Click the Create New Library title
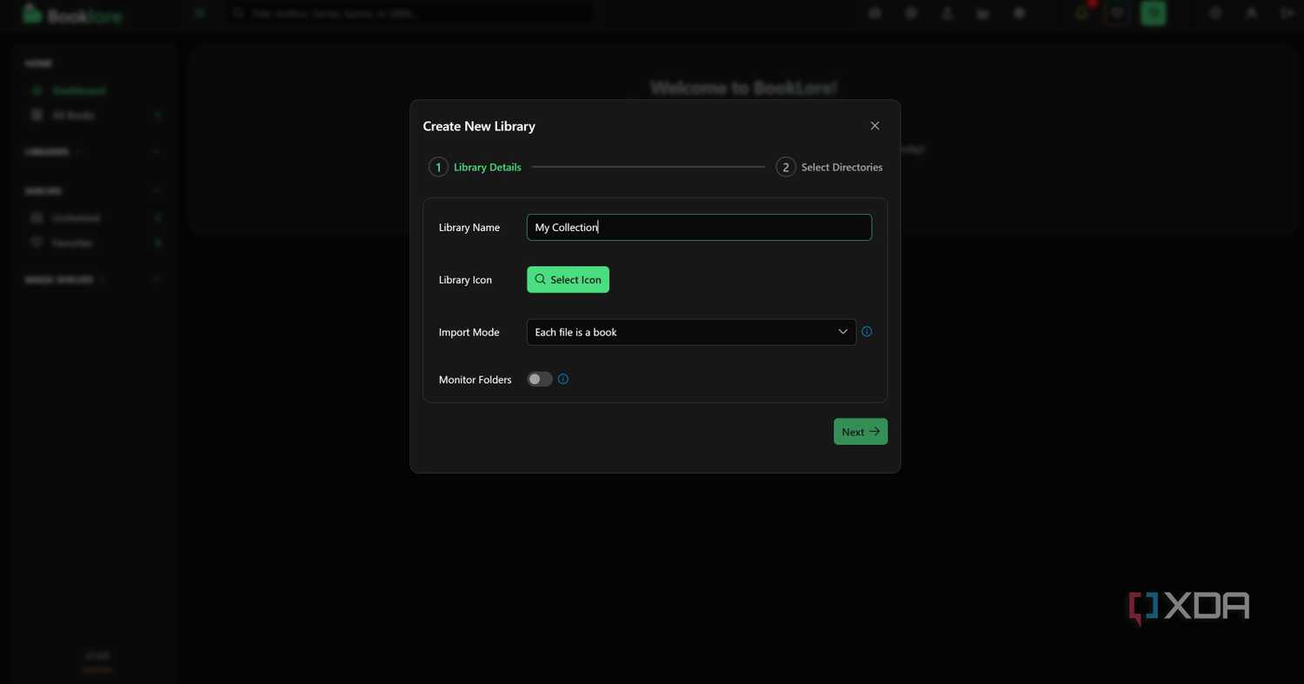The height and width of the screenshot is (684, 1304). pyautogui.click(x=479, y=126)
